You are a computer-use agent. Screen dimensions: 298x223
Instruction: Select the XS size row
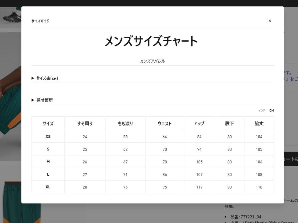(48, 136)
